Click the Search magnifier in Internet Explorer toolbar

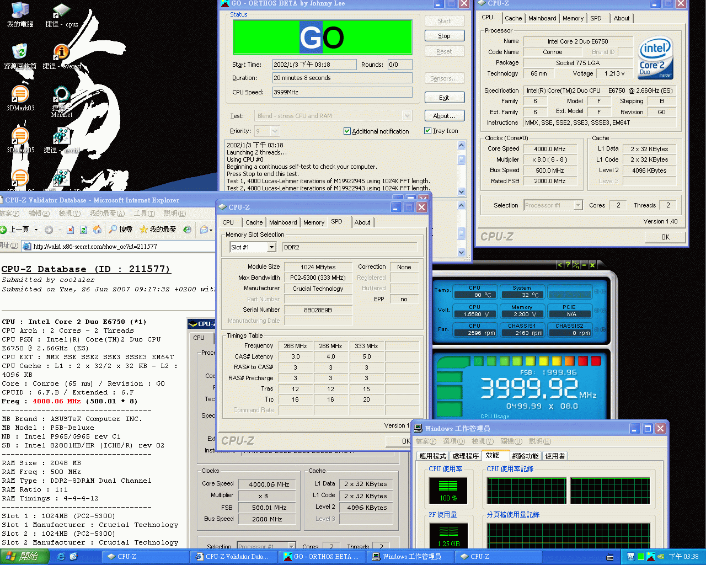point(113,230)
